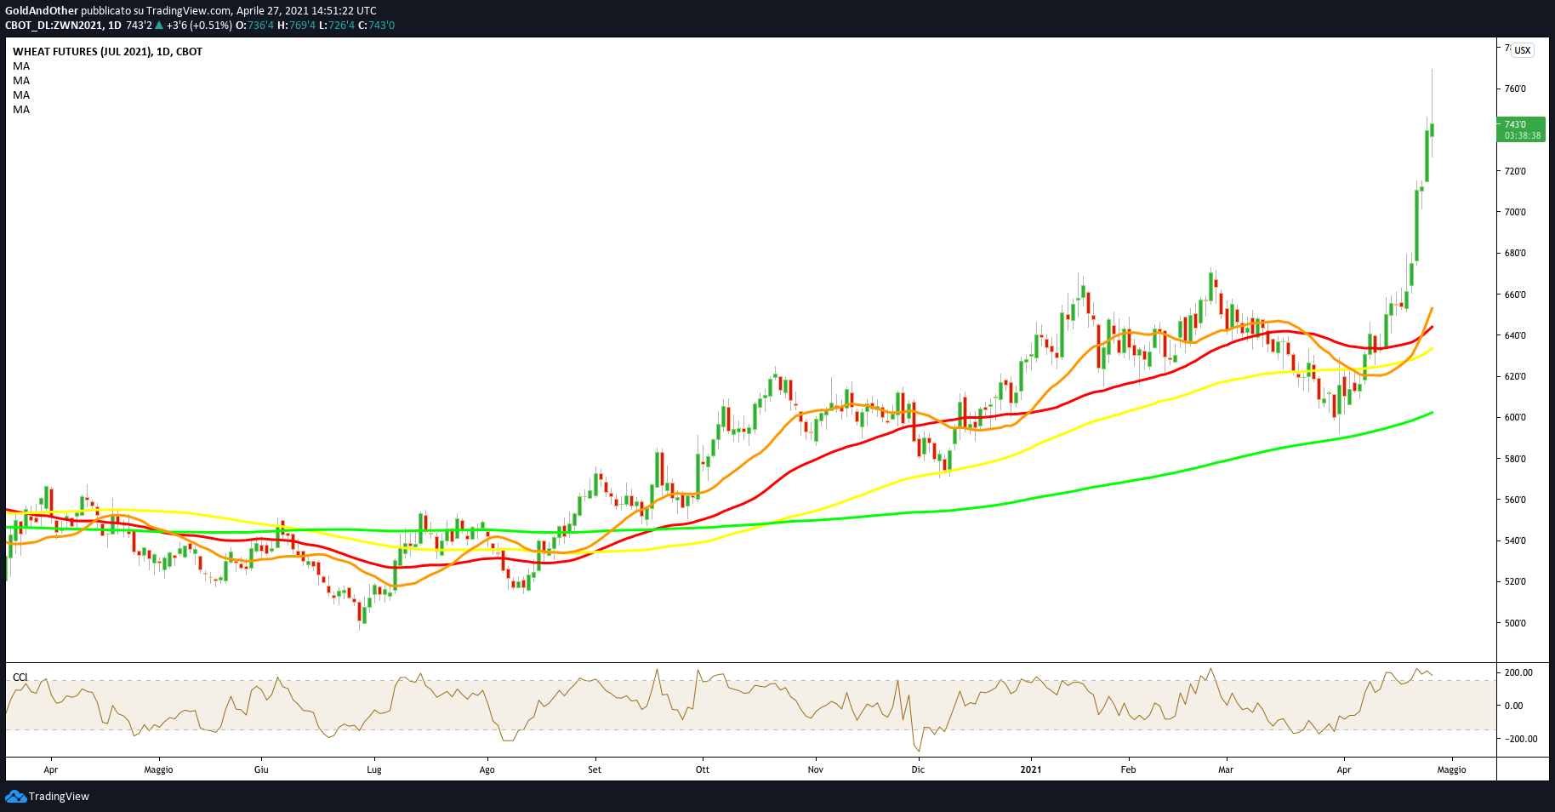The image size is (1555, 812).
Task: Open the USX currency selector button
Action: click(1522, 50)
